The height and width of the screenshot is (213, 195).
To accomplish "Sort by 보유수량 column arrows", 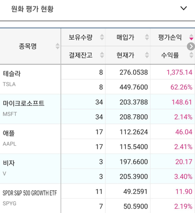I will 102,37.
